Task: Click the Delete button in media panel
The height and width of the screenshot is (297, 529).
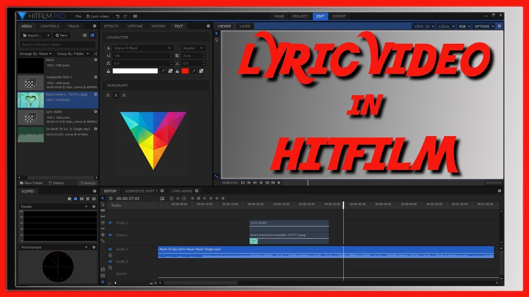Action: (56, 183)
